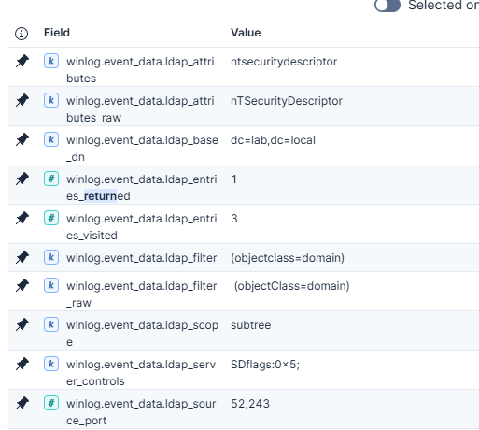Click the winlog.event_data.ldap_scope field name

(x=142, y=334)
